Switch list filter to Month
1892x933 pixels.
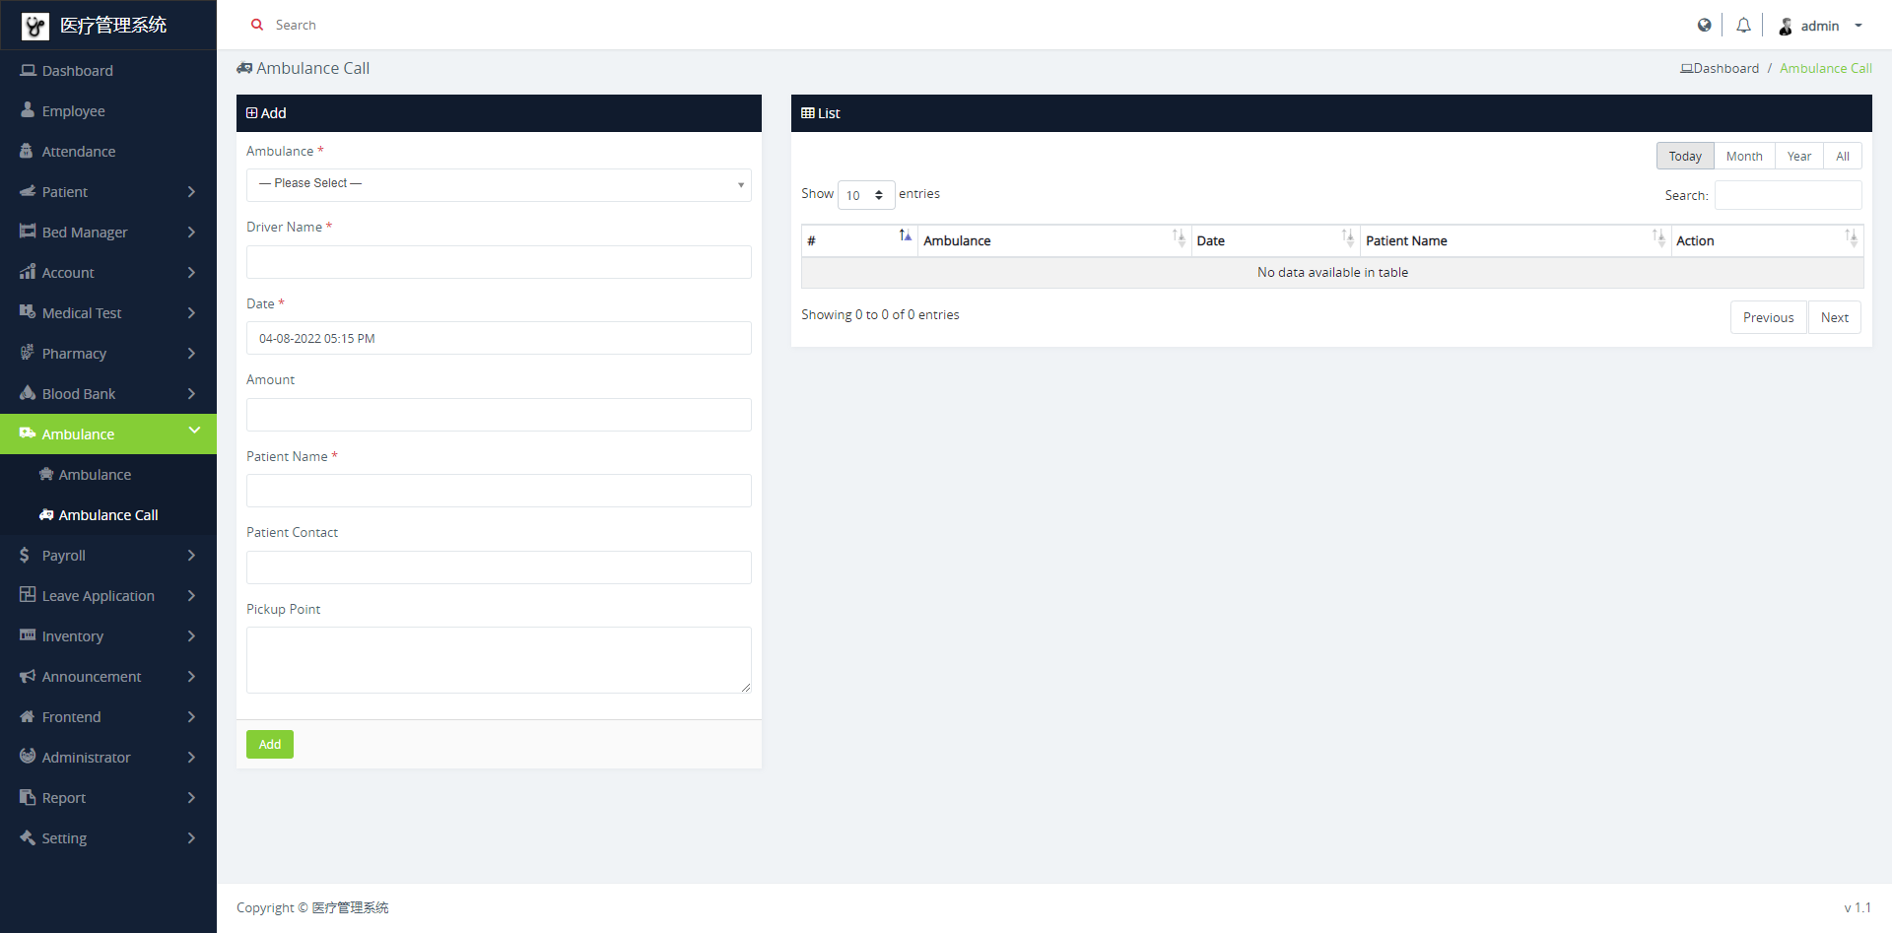(x=1743, y=157)
